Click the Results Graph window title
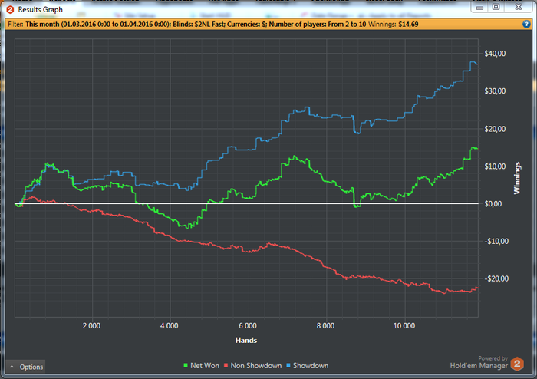The height and width of the screenshot is (379, 537). point(41,9)
